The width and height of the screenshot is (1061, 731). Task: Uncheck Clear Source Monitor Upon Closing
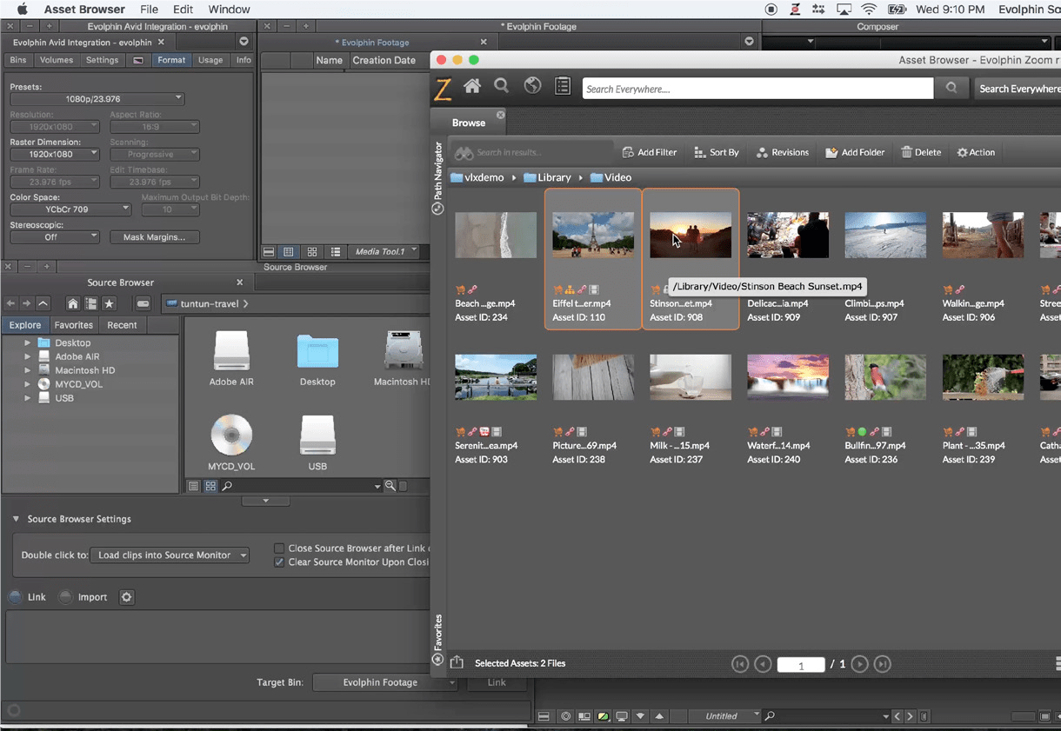[279, 562]
